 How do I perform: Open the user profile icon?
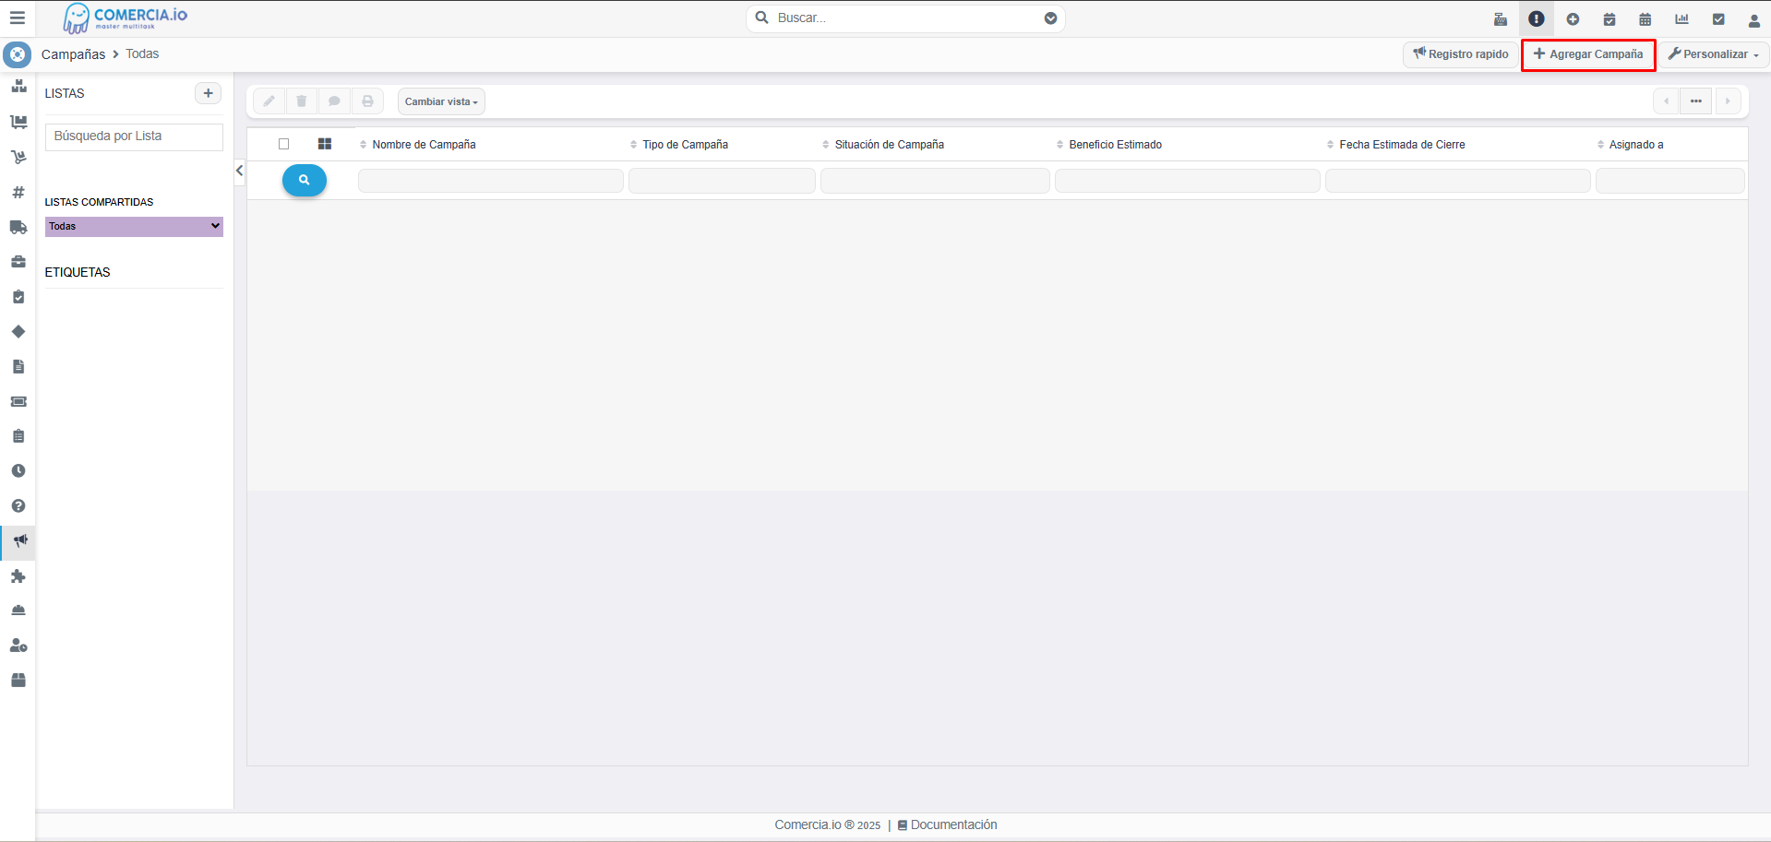pyautogui.click(x=1753, y=19)
